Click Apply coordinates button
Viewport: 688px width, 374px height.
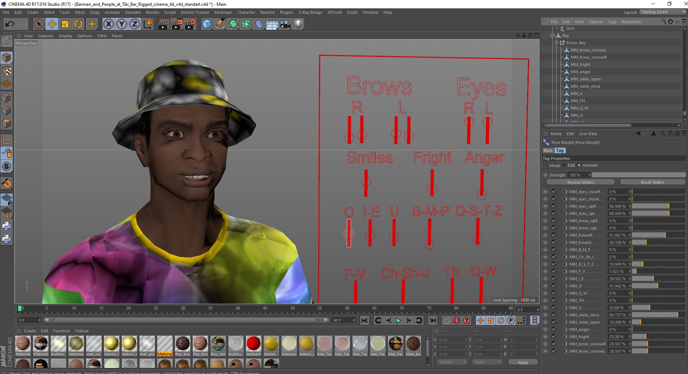click(x=523, y=362)
